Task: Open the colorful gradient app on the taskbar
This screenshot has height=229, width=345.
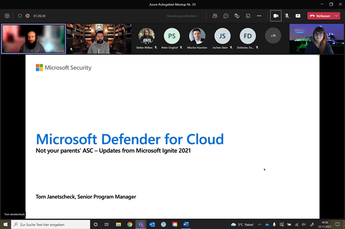Action: pos(174,224)
